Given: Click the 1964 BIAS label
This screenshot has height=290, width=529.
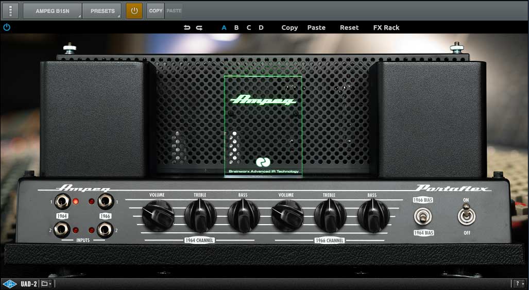Looking at the screenshot, I should (x=424, y=233).
